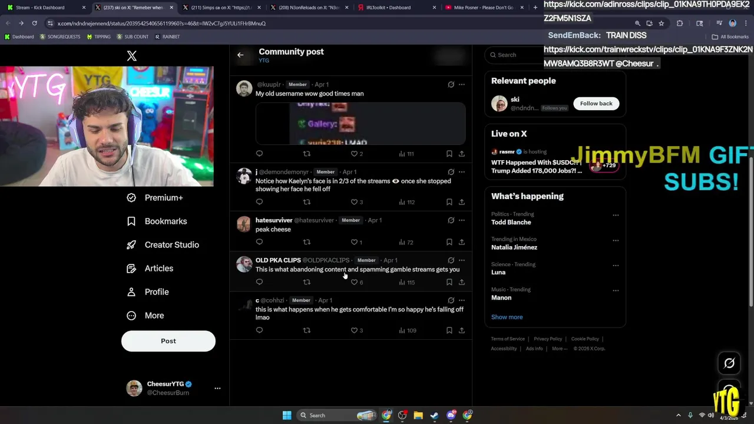Open RAINBET bookmark

click(167, 37)
